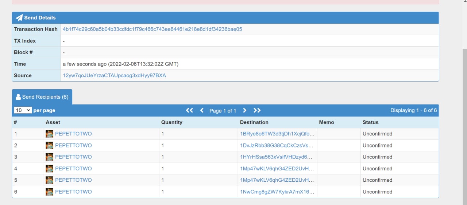Select the Send Recipients (6) tab
467x205 pixels.
(x=42, y=97)
